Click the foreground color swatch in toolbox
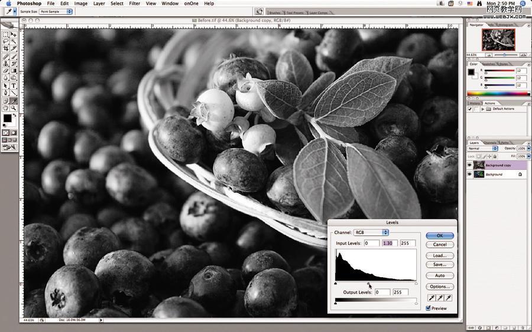Screen dimensions: 532x332 click(x=7, y=119)
